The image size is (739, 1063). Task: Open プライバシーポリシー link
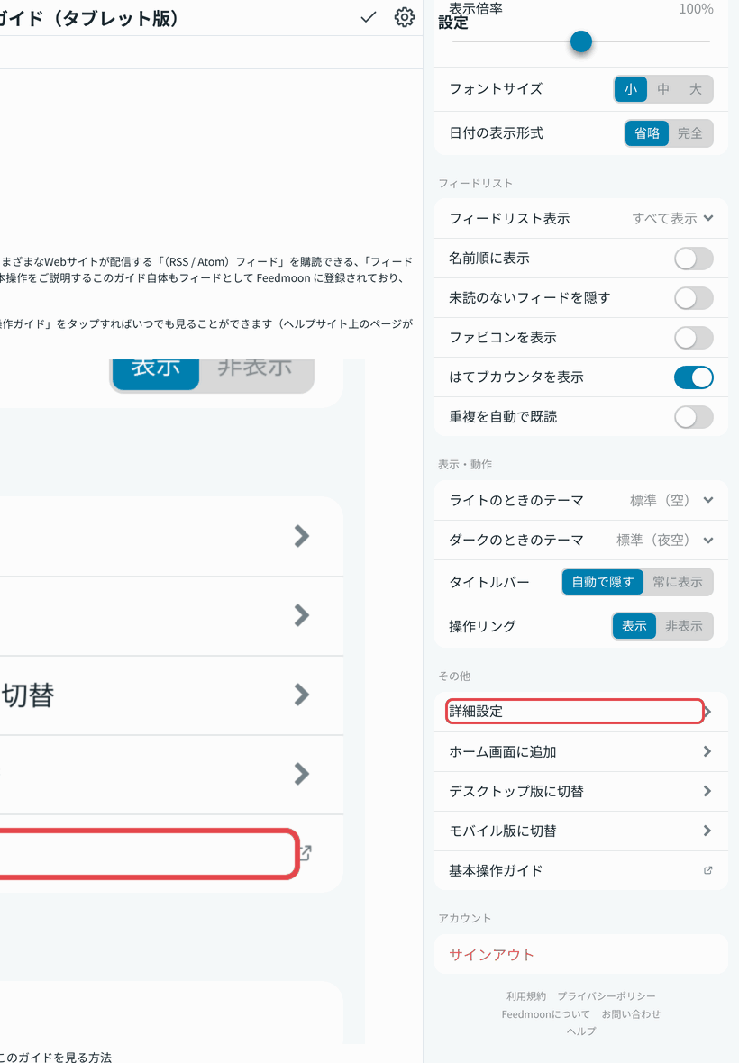point(607,995)
